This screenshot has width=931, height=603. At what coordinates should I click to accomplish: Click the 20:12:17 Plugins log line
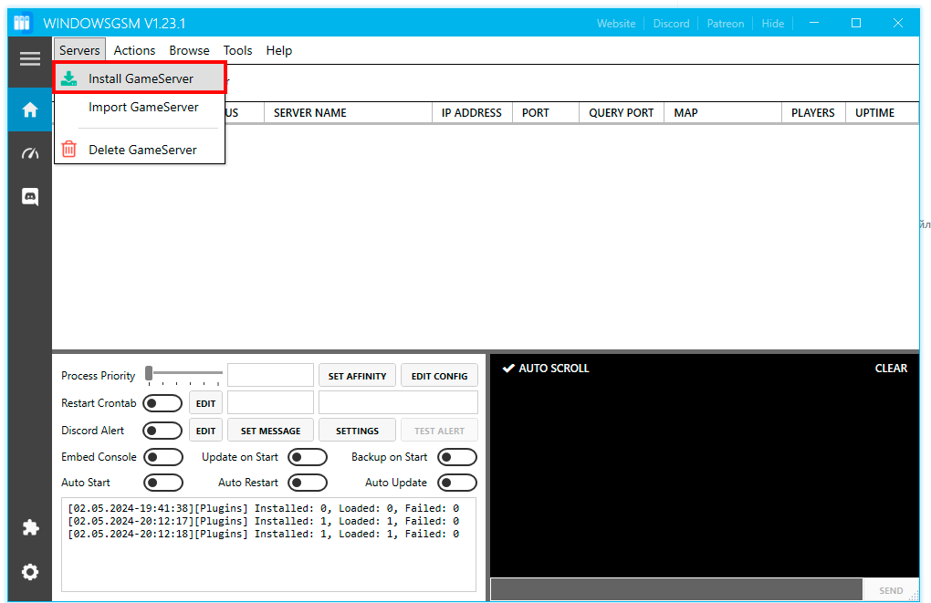click(263, 521)
